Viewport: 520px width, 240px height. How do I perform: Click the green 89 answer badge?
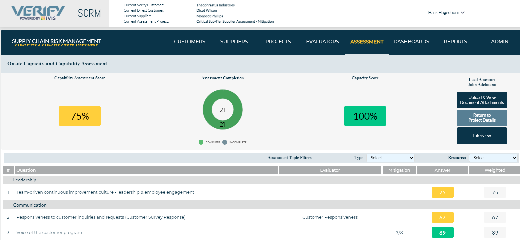[442, 232]
